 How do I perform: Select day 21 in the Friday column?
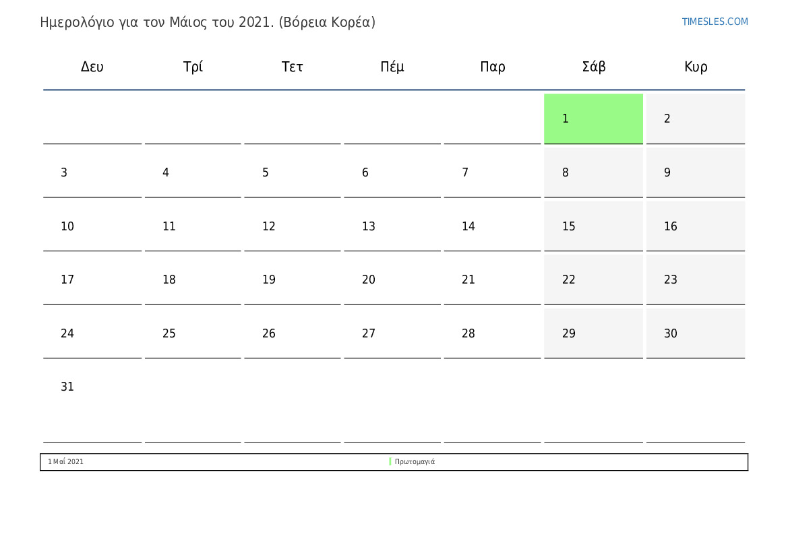(493, 280)
